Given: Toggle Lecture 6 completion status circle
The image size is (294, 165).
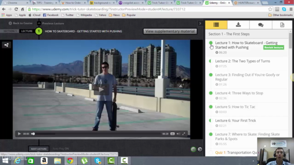Looking at the screenshot, I should click(x=211, y=121).
